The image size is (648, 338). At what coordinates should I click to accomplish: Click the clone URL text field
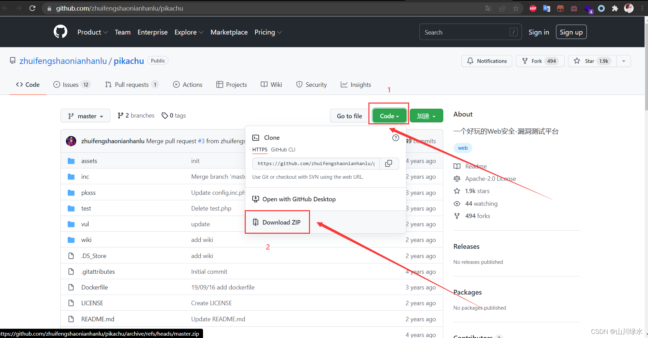[316, 163]
